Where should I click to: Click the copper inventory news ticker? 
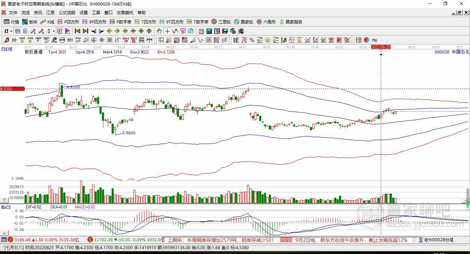click(x=221, y=240)
